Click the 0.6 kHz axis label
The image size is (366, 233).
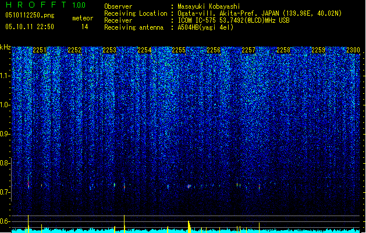[x=5, y=221]
